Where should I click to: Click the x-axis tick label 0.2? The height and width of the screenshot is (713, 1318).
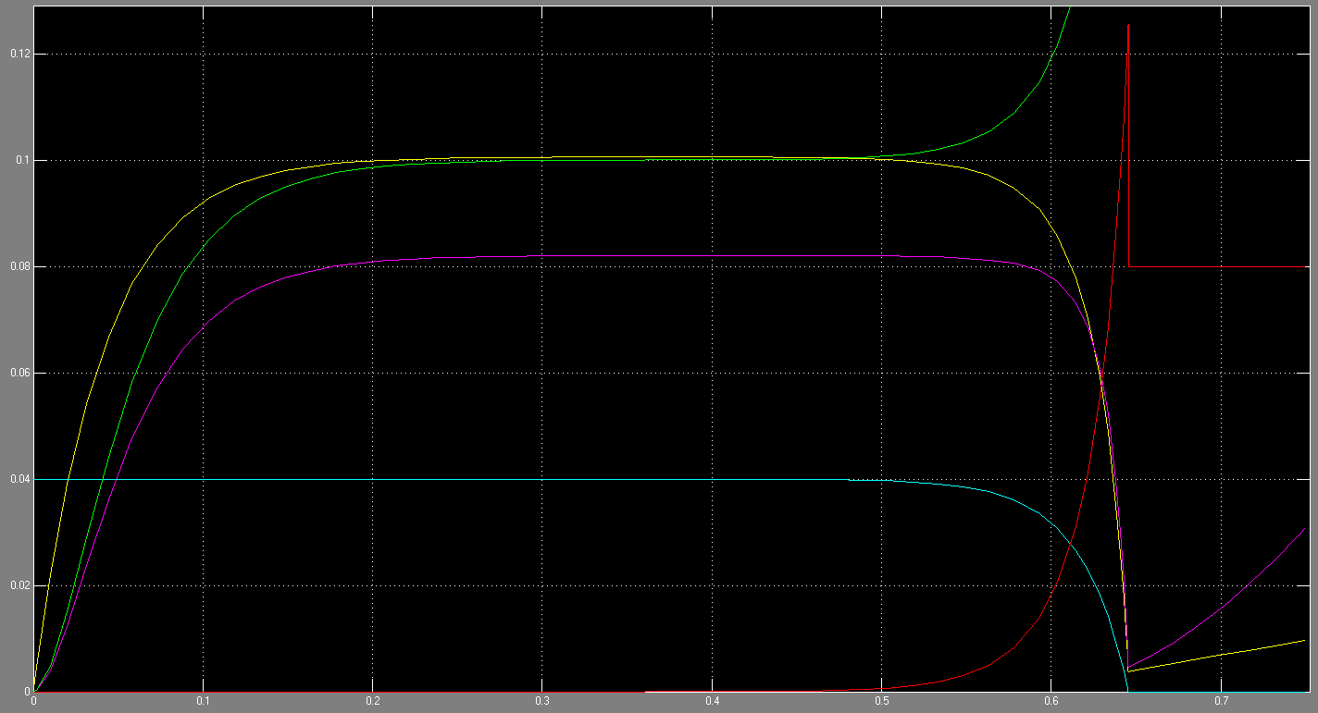click(x=373, y=702)
